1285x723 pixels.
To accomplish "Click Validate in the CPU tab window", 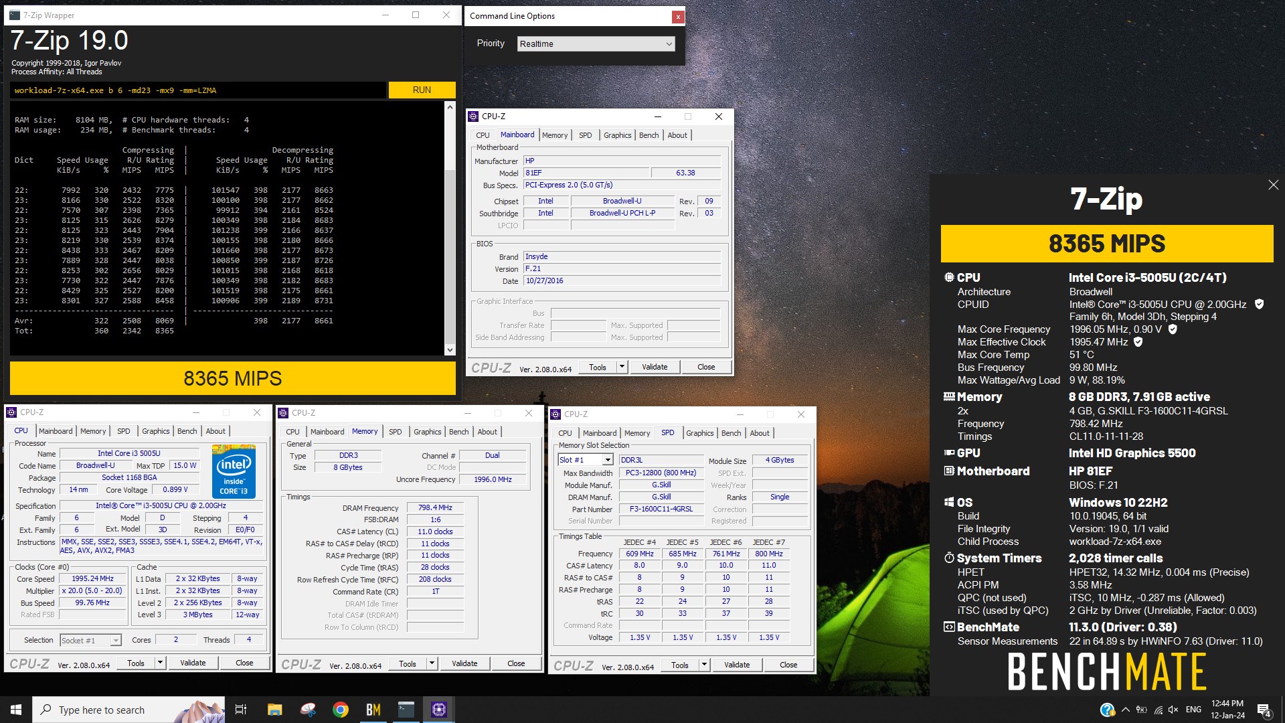I will coord(193,663).
